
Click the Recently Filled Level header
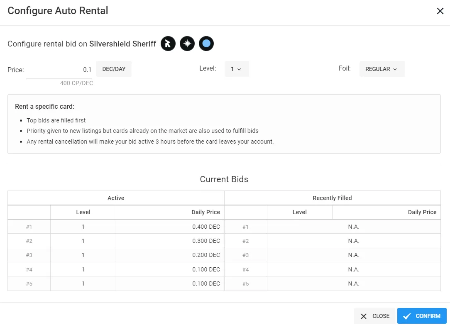(300, 212)
